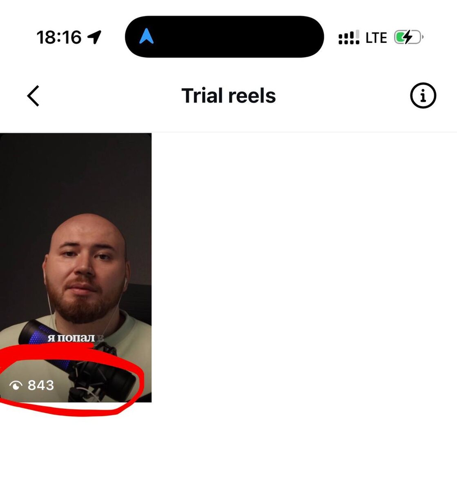The width and height of the screenshot is (457, 490).
Task: Tap the battery charging icon
Action: (x=408, y=38)
